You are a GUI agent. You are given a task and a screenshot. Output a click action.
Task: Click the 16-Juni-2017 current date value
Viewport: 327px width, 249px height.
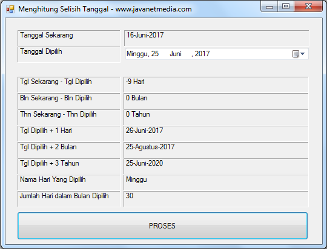216,38
